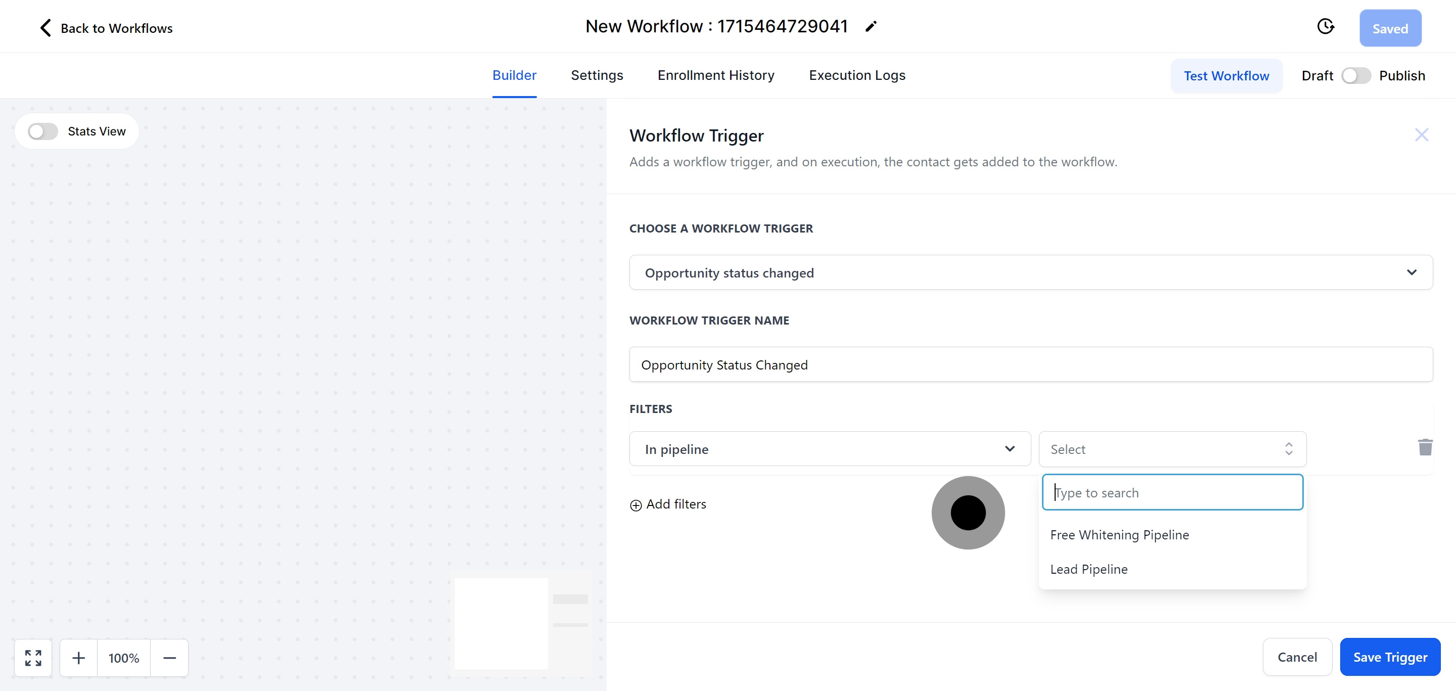Open the version history clock icon

(1325, 27)
